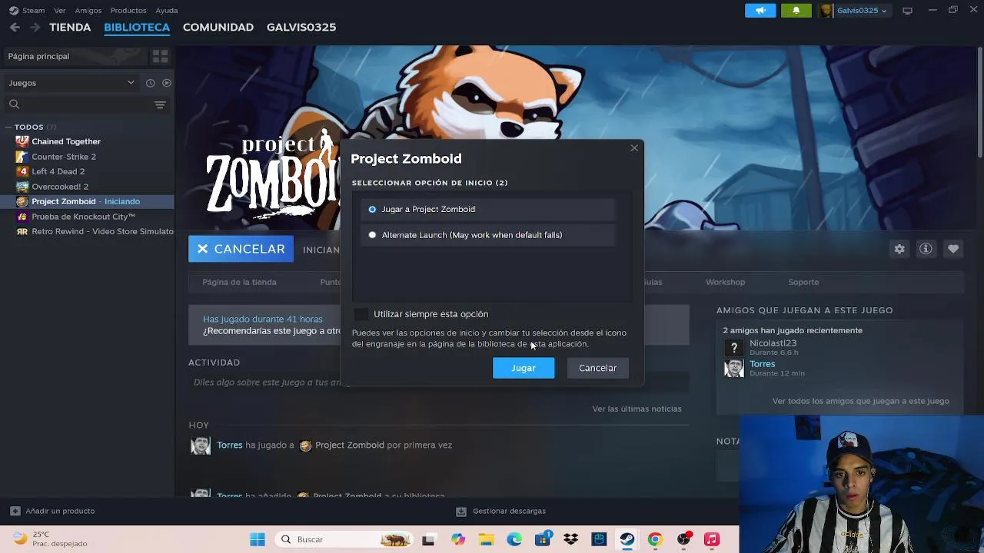Select Left 4 Dead 2 in library

tap(58, 171)
